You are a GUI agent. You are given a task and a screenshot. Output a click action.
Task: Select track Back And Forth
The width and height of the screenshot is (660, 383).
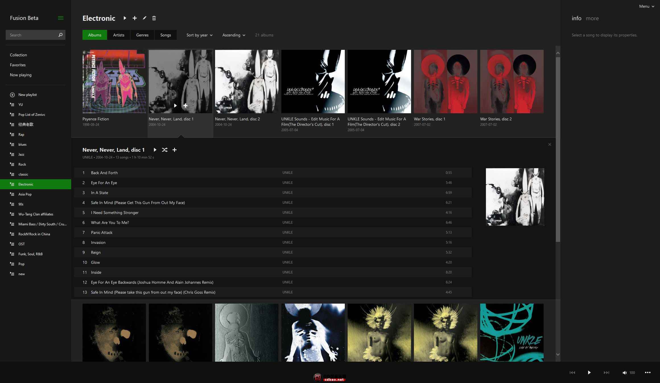click(x=273, y=173)
